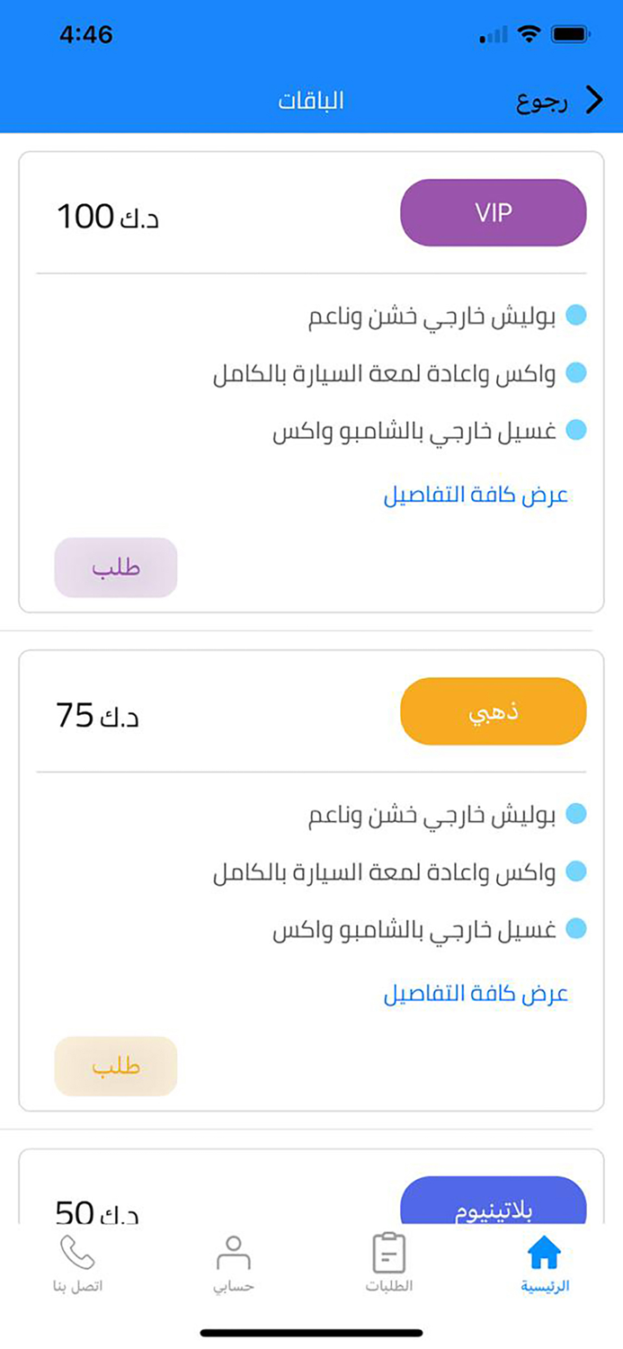Viewport: 623px width, 1349px height.
Task: Tap the back chevron next to رجوع
Action: click(593, 99)
